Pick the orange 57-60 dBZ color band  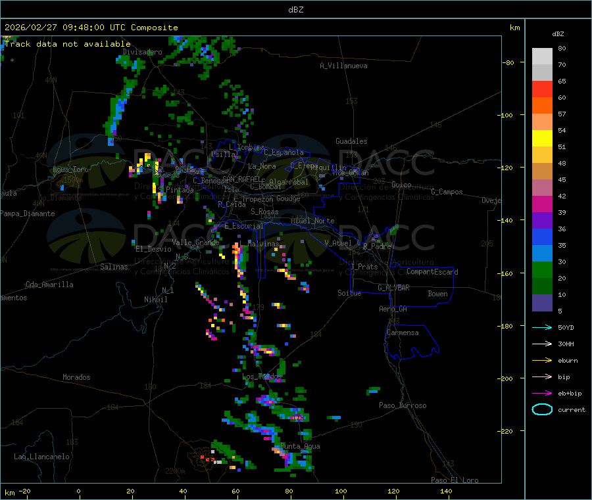click(x=542, y=106)
